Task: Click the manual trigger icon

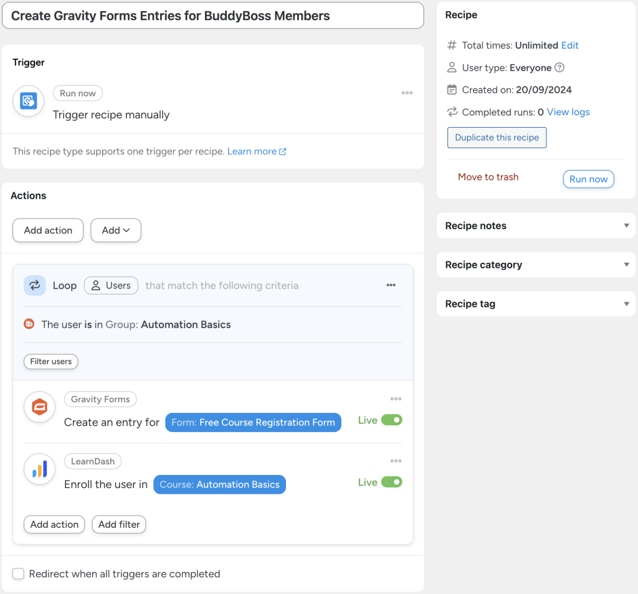Action: click(27, 101)
